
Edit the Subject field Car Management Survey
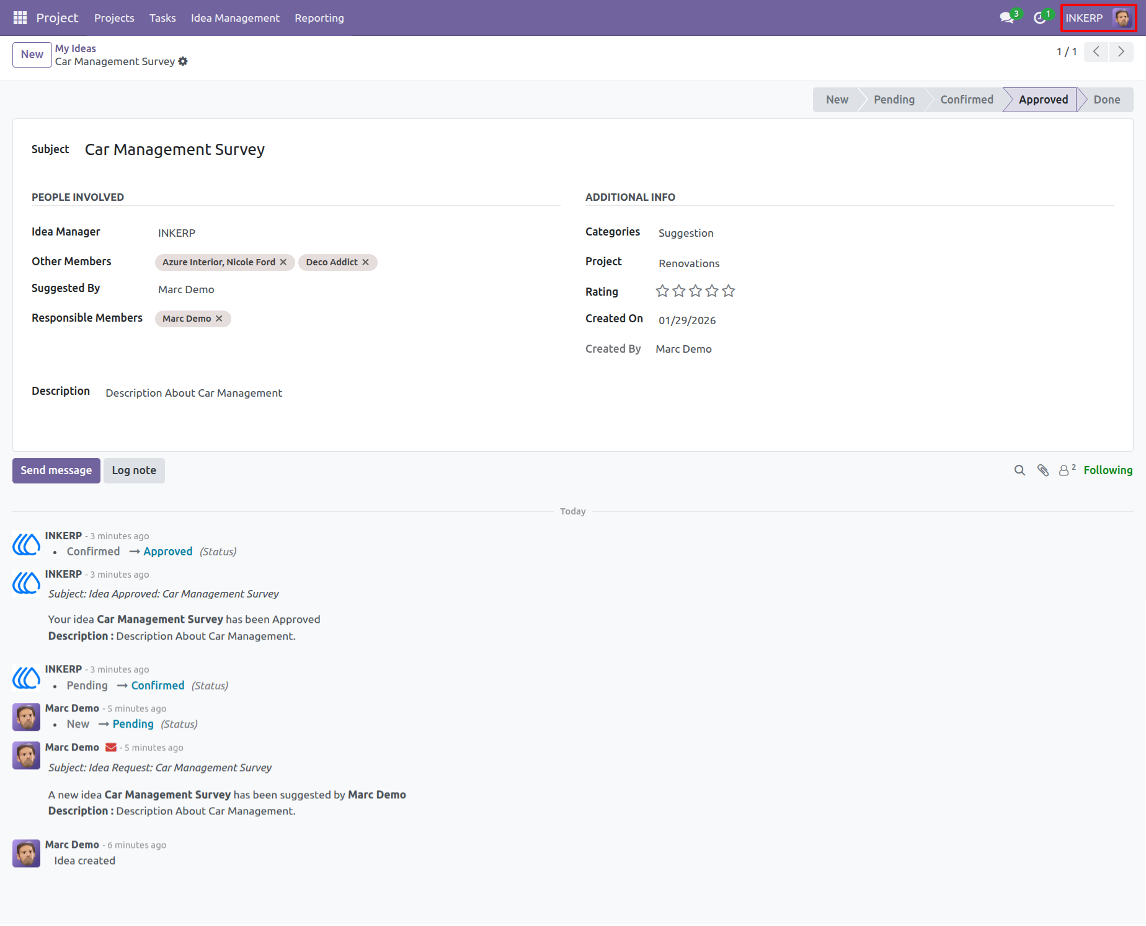click(x=175, y=149)
